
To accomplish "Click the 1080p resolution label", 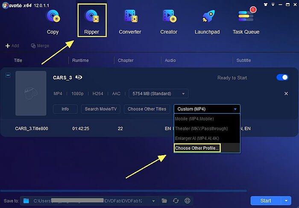I will tap(77, 94).
